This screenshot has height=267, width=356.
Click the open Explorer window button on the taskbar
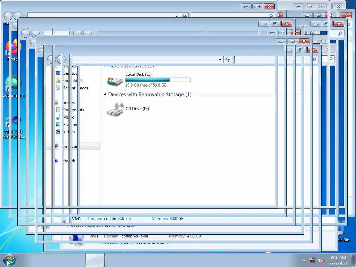click(94, 260)
